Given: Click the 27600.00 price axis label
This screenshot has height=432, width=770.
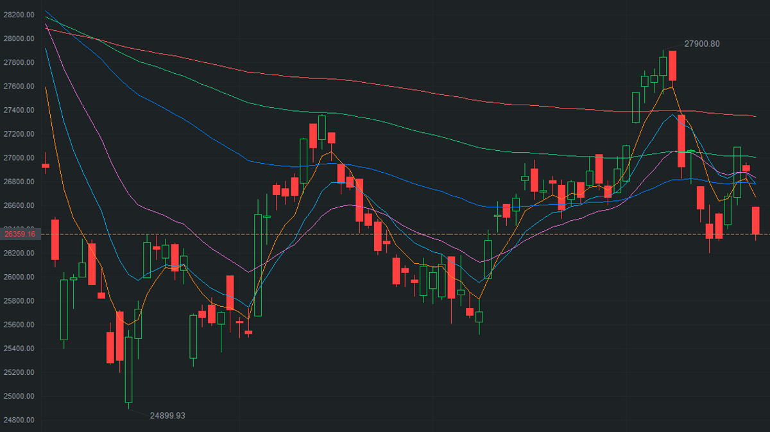Looking at the screenshot, I should 19,86.
